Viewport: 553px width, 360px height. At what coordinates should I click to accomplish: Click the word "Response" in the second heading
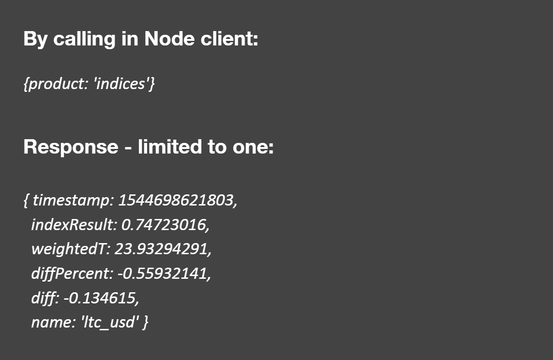coord(71,147)
